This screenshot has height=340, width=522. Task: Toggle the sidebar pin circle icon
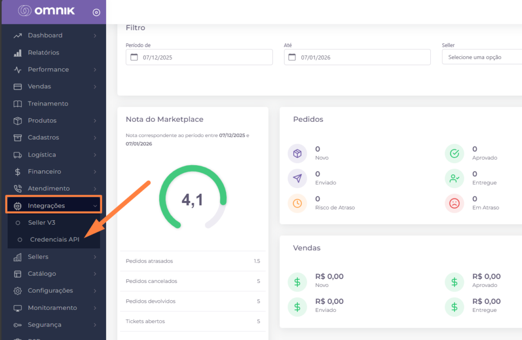pos(96,12)
